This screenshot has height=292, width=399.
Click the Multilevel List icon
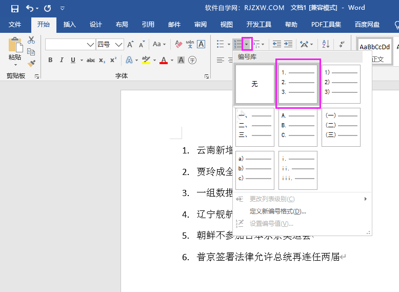(x=257, y=44)
